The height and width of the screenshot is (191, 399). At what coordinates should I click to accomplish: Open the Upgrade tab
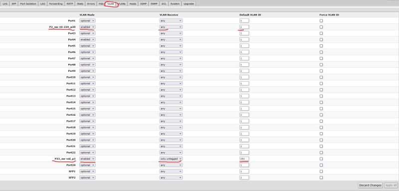click(x=189, y=4)
